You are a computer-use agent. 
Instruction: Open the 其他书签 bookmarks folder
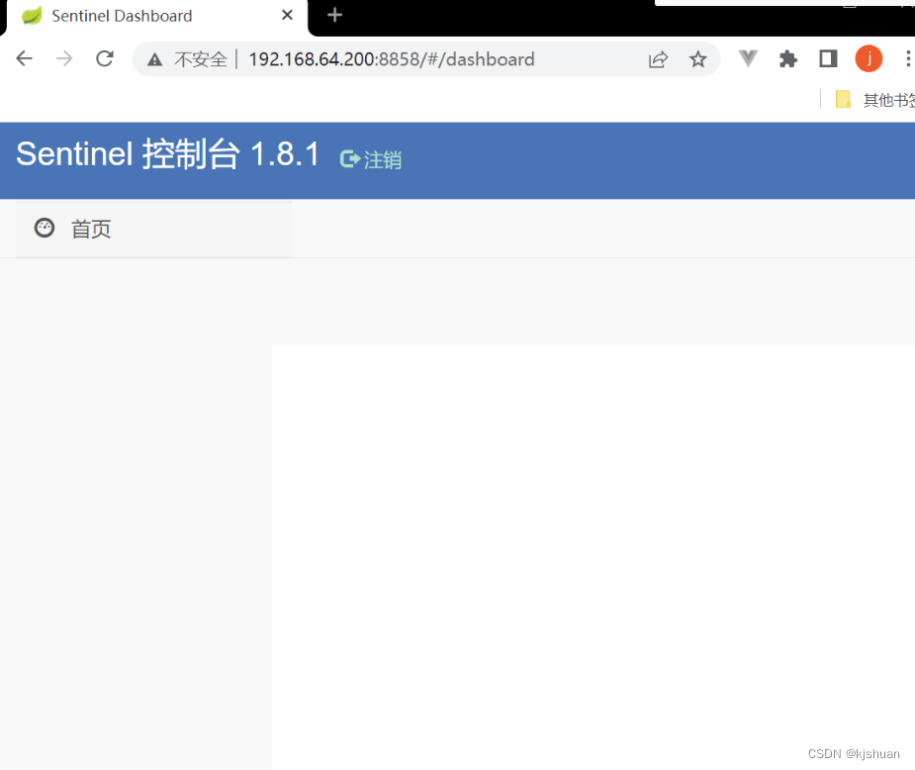click(874, 100)
